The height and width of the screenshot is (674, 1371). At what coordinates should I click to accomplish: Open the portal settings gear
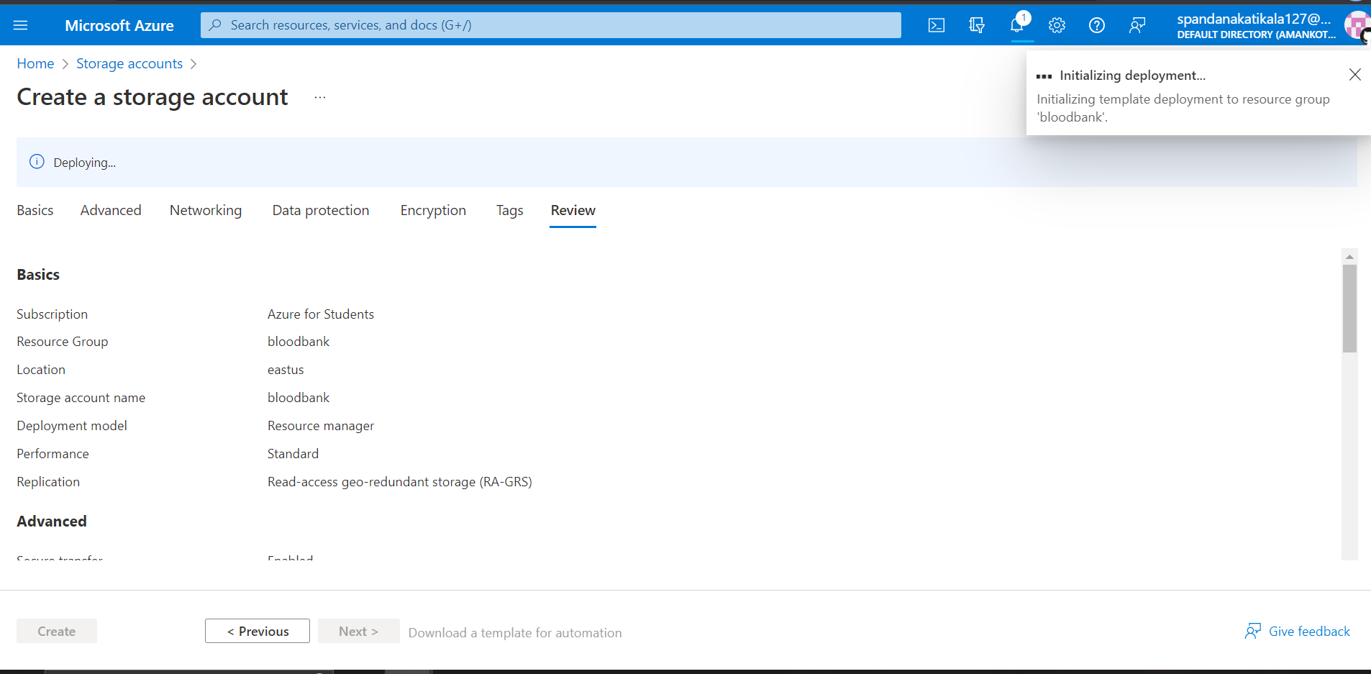point(1057,24)
